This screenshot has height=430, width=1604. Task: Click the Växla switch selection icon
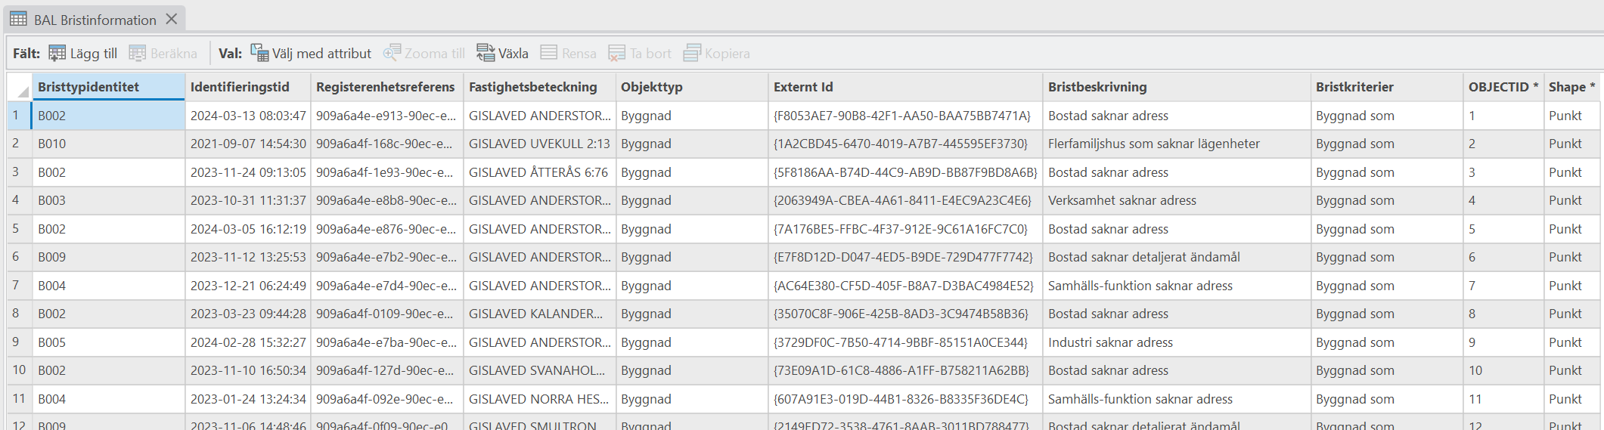(486, 53)
